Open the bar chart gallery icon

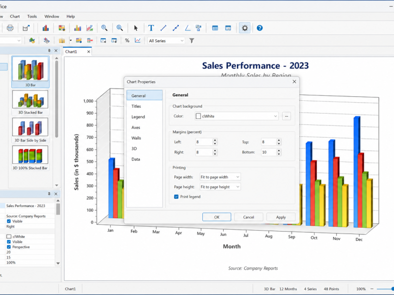[x=45, y=28]
